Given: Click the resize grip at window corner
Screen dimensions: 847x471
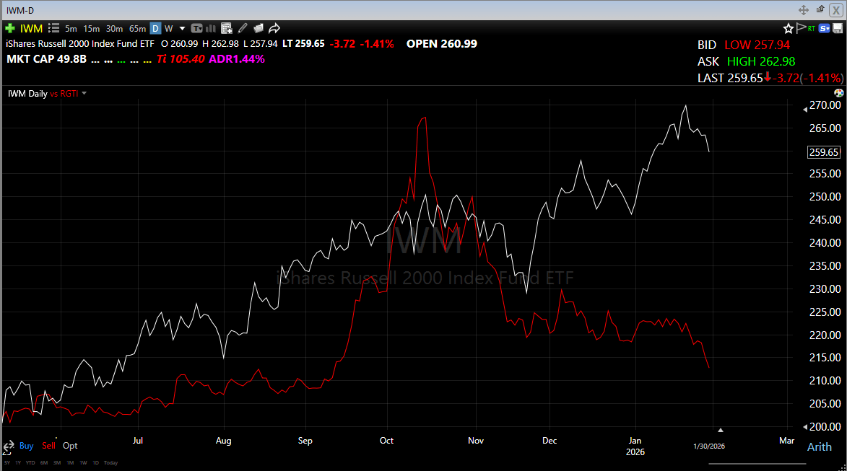Looking at the screenshot, I should tap(843, 467).
